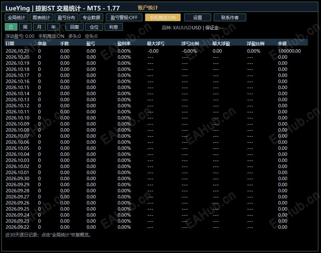Click the 手机推送:ON status text below tabs
Viewport: 321px width, 253px height.
[51, 36]
